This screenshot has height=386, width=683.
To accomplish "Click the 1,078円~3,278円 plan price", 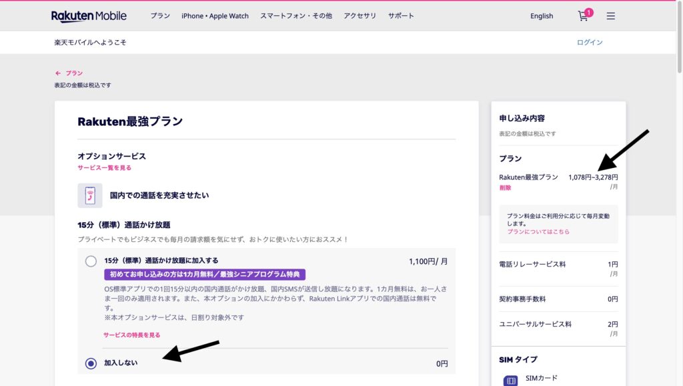I will point(593,177).
